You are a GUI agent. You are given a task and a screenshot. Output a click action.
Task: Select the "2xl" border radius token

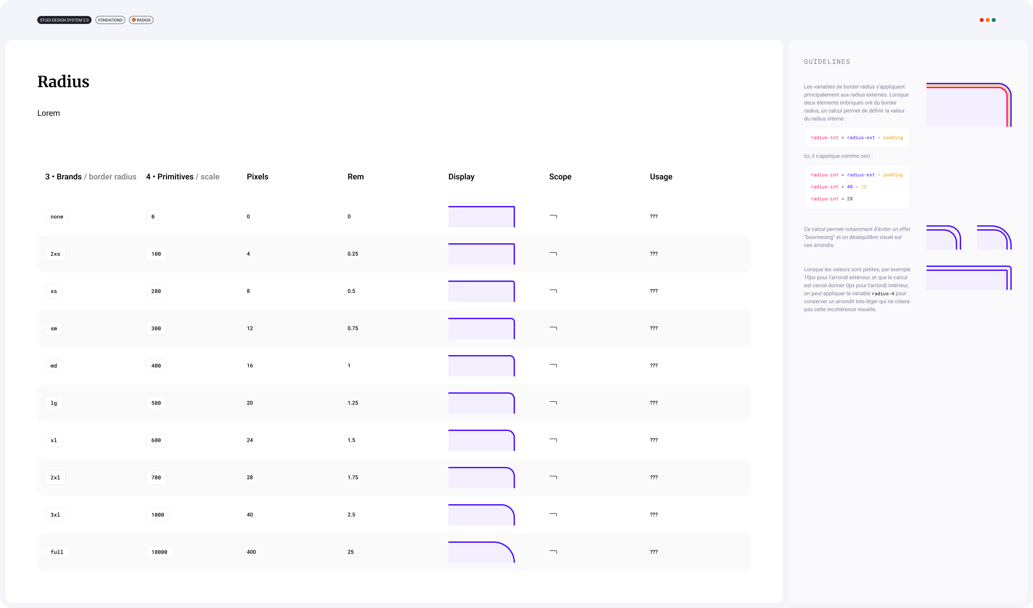pos(55,478)
